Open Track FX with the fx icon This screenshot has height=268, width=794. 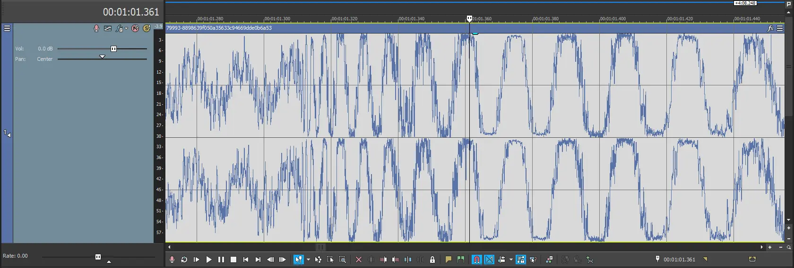pyautogui.click(x=120, y=28)
